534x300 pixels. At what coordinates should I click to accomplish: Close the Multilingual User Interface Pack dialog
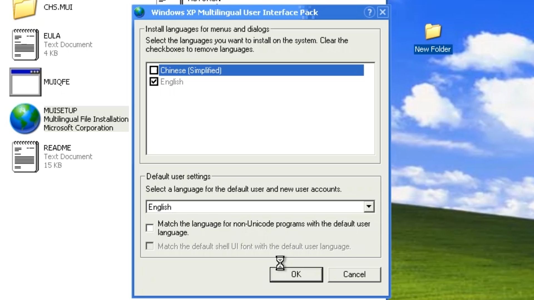tap(383, 12)
